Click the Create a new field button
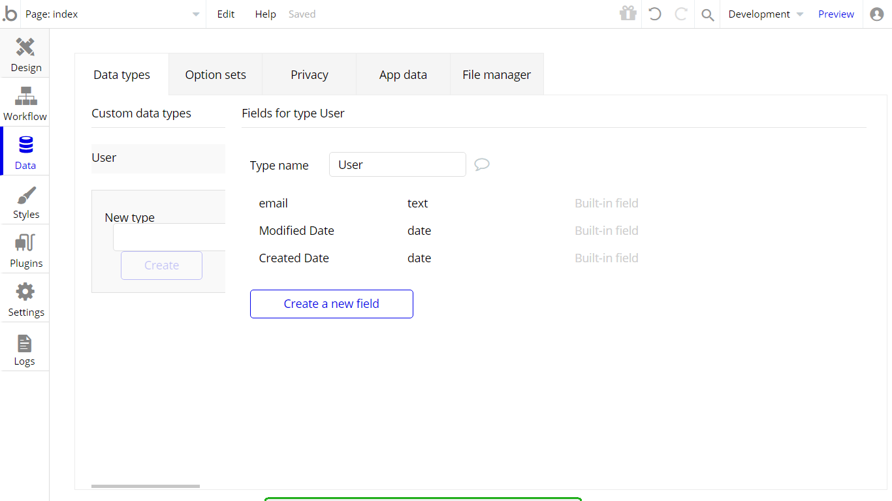Viewport: 892px width, 501px height. [x=331, y=304]
